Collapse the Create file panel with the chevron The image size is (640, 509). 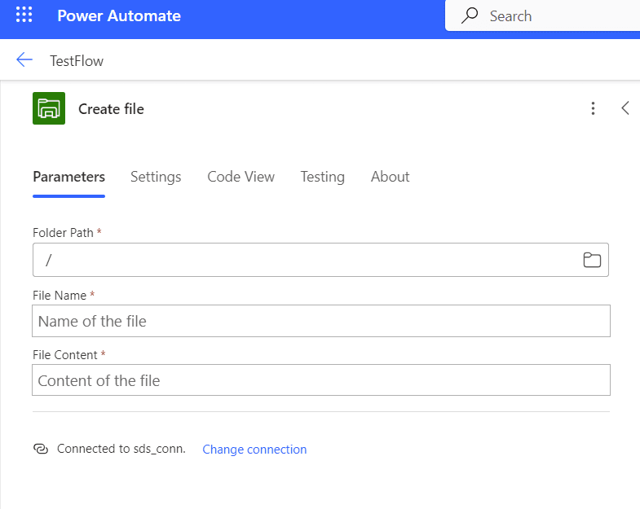625,108
